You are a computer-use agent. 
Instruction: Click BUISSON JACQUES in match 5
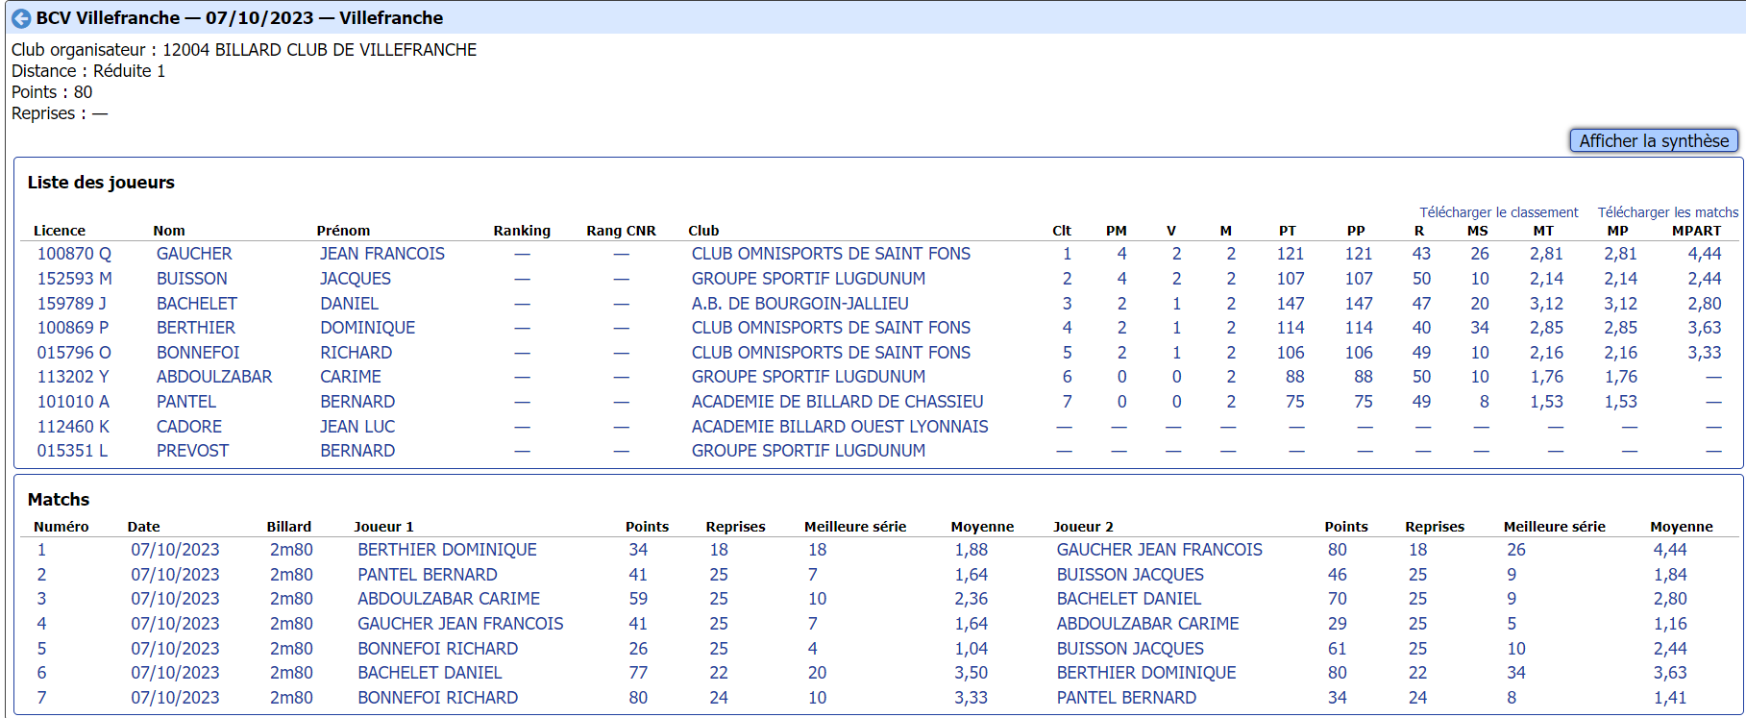point(1130,649)
